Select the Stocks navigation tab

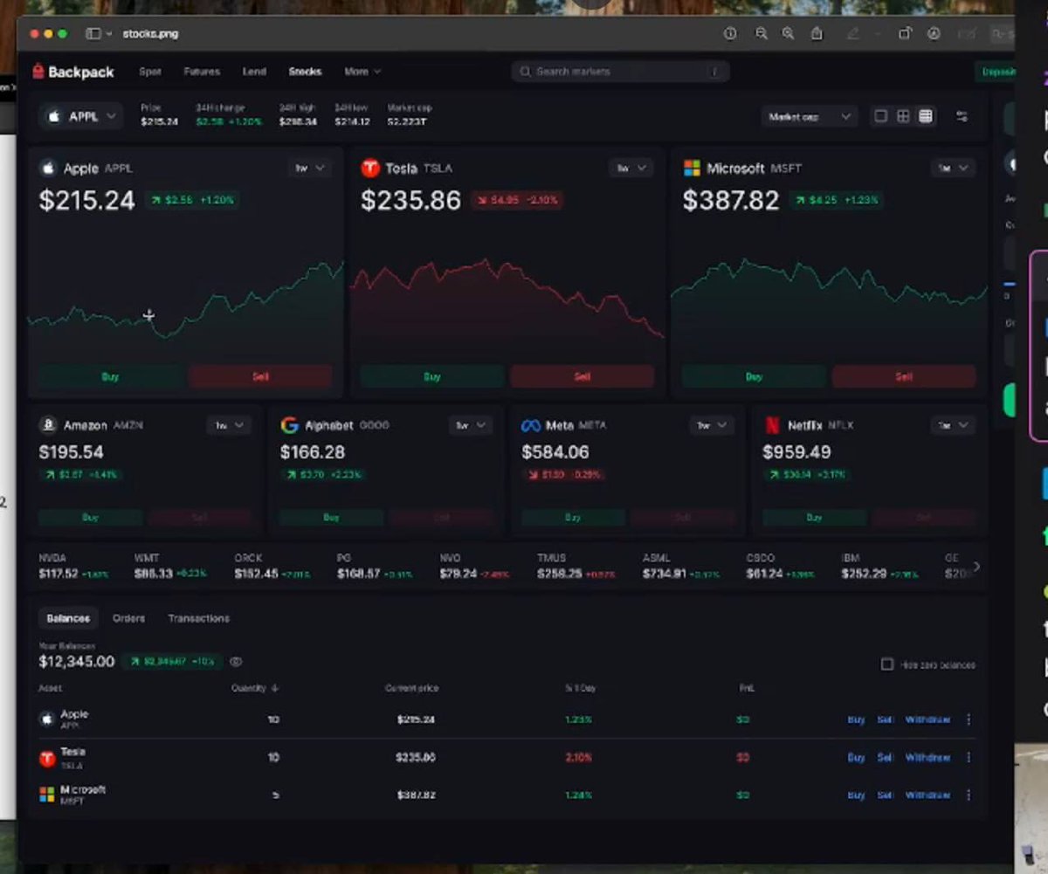[305, 72]
